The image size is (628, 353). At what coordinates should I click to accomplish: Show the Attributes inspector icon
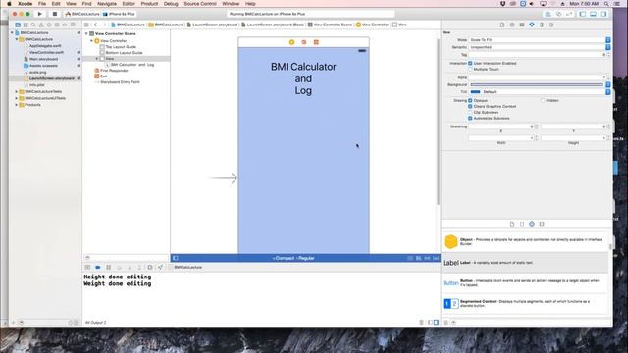[x=532, y=25]
